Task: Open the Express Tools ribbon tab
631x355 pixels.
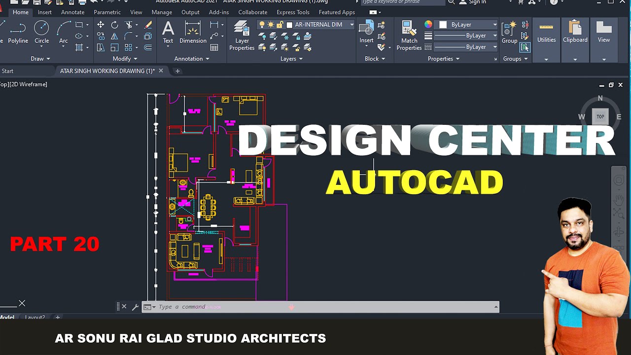Action: tap(293, 12)
